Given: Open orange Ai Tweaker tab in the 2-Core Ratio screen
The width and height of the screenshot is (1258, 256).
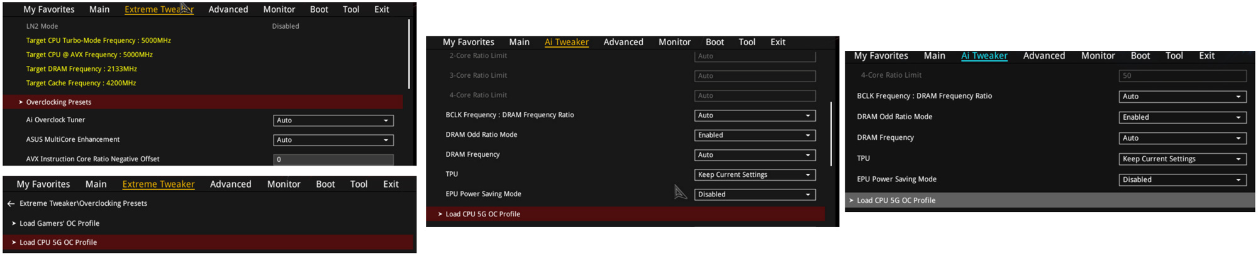Looking at the screenshot, I should (567, 42).
